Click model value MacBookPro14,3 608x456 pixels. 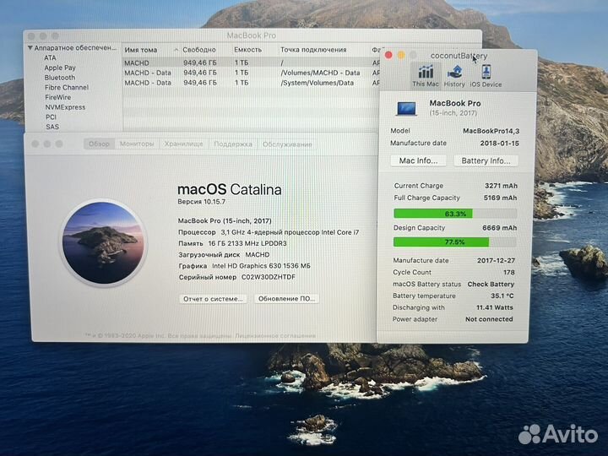tap(491, 131)
